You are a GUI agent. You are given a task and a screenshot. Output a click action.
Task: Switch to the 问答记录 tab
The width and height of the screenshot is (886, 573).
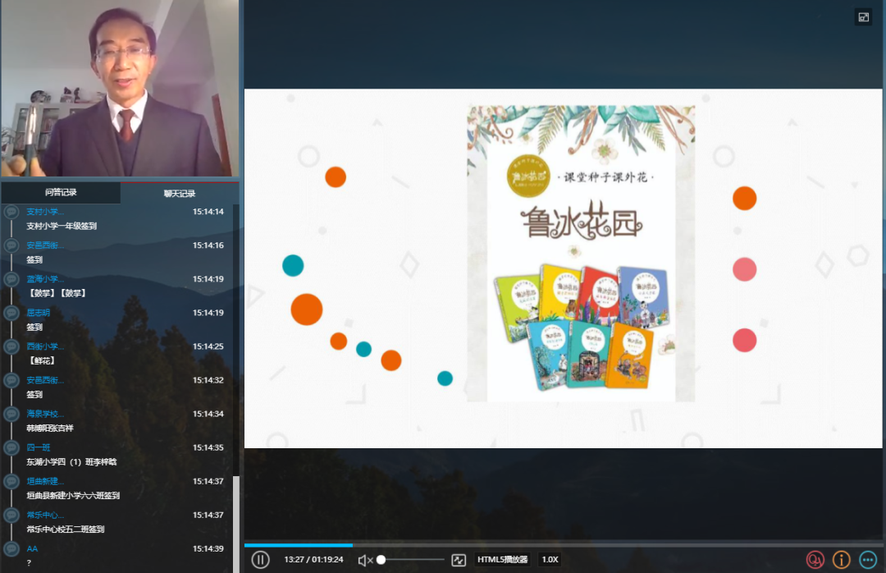point(61,193)
